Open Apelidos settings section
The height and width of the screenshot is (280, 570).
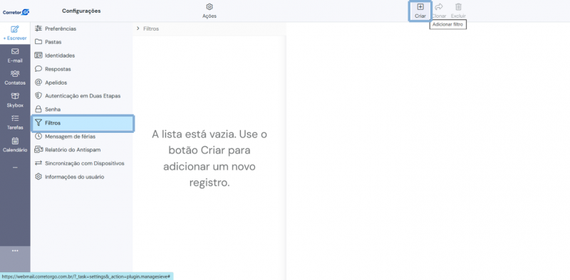[82, 82]
